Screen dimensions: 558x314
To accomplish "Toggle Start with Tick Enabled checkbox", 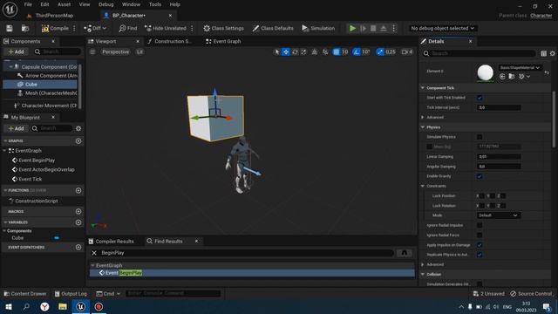I will coord(480,98).
